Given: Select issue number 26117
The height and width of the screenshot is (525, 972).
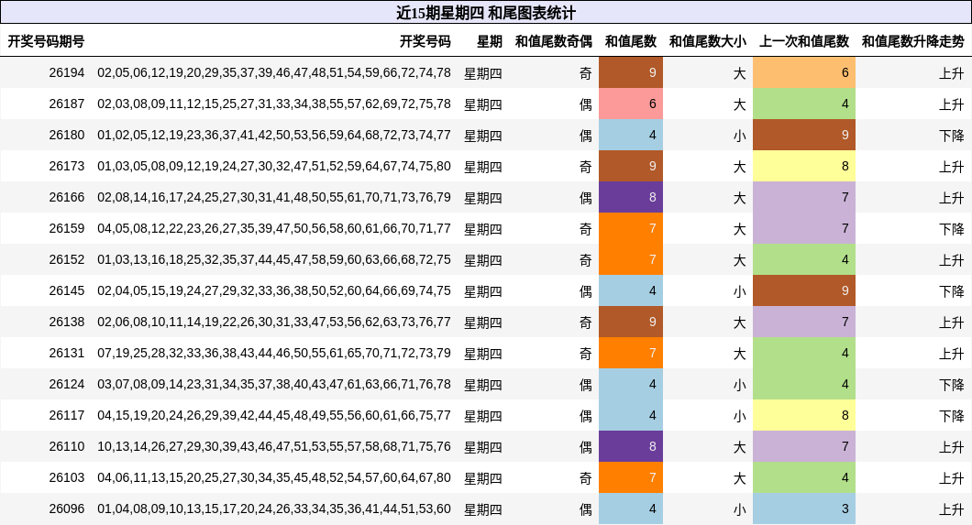Looking at the screenshot, I should point(67,415).
